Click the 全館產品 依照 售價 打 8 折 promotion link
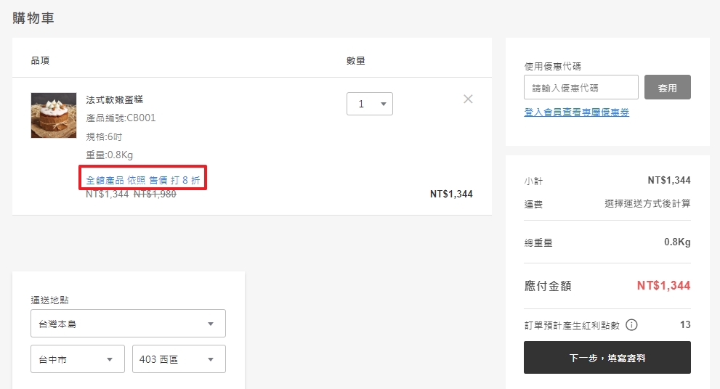 click(x=142, y=180)
